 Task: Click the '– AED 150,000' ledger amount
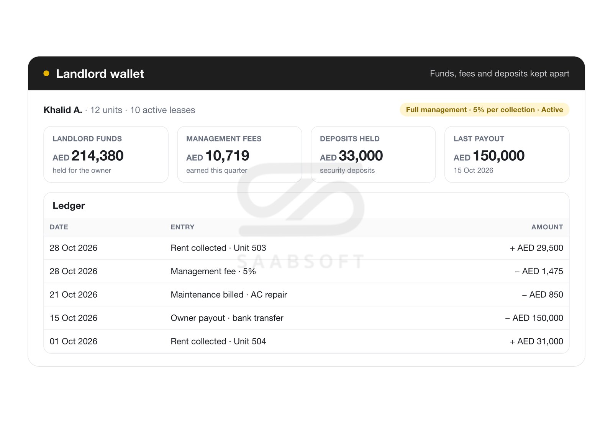(x=534, y=318)
